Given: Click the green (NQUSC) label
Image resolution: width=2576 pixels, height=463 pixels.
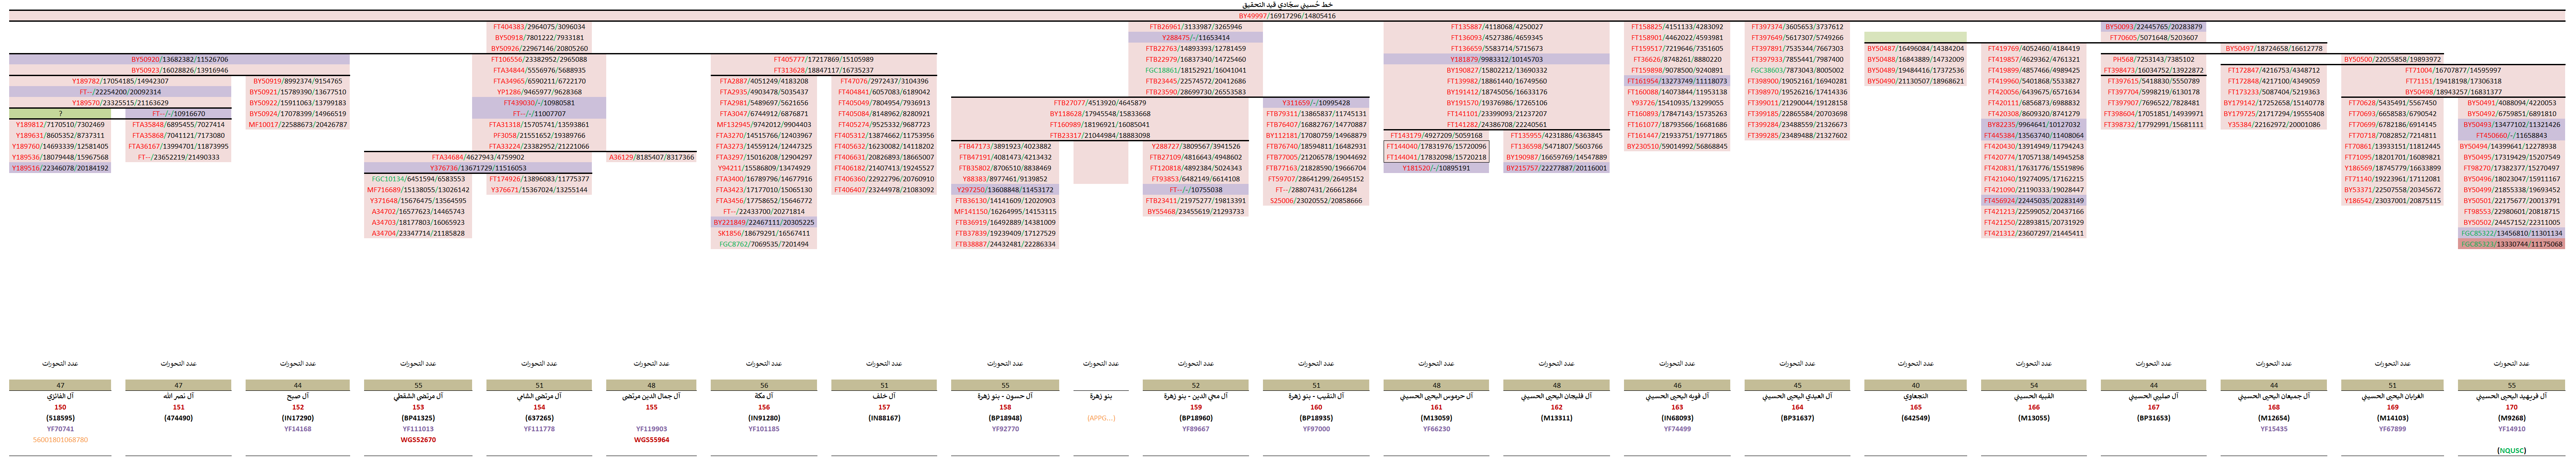Looking at the screenshot, I should (x=2511, y=451).
